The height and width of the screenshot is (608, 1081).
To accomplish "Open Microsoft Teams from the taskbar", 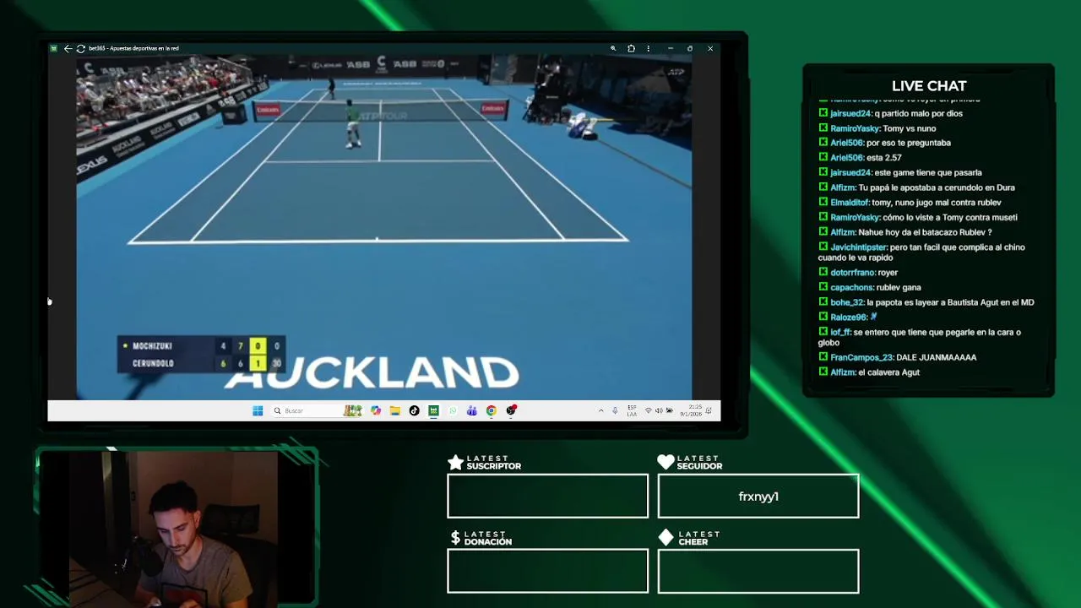I will point(471,410).
